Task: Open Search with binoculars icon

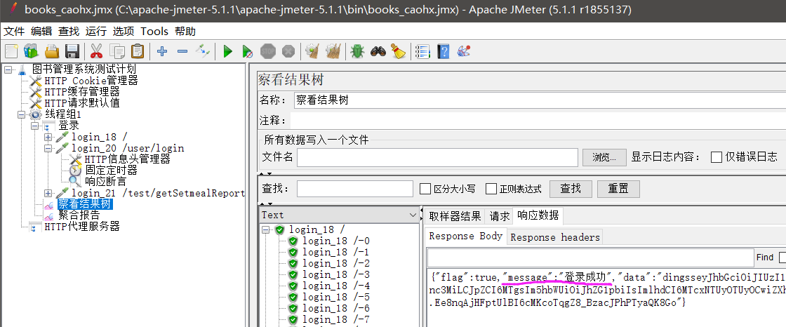Action: pyautogui.click(x=378, y=51)
